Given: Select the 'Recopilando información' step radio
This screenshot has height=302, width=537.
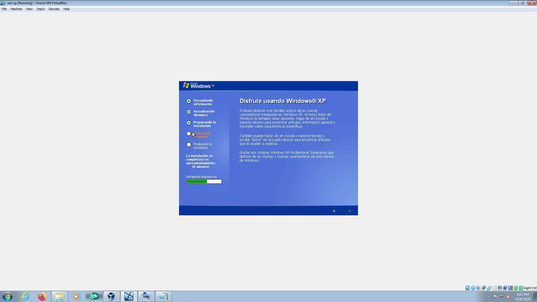Looking at the screenshot, I should (x=189, y=101).
